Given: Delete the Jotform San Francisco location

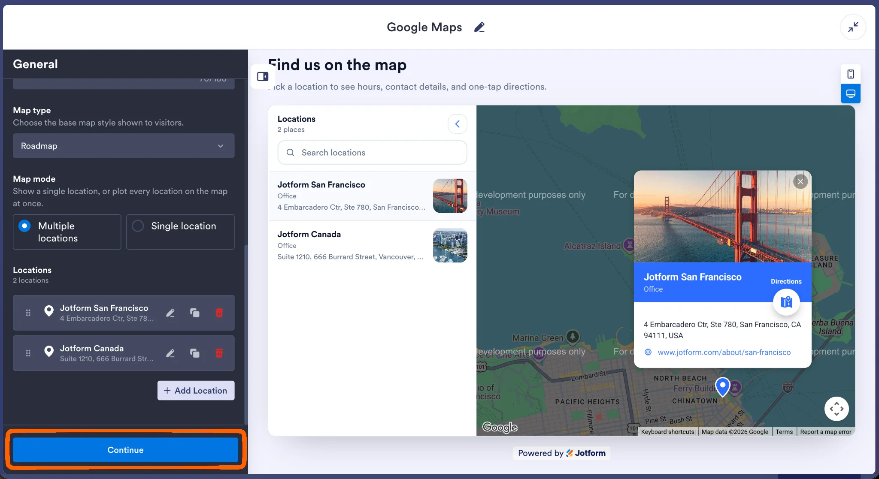Looking at the screenshot, I should point(219,313).
